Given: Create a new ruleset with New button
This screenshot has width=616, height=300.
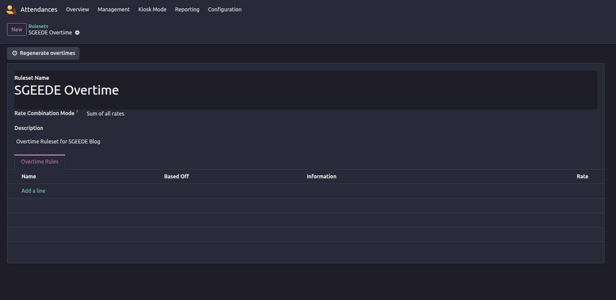Looking at the screenshot, I should click(x=17, y=30).
